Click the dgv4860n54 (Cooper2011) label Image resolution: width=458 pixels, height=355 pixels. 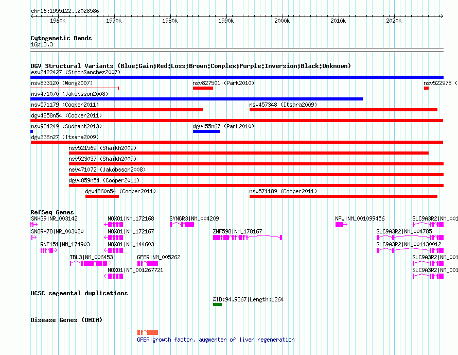click(x=120, y=191)
